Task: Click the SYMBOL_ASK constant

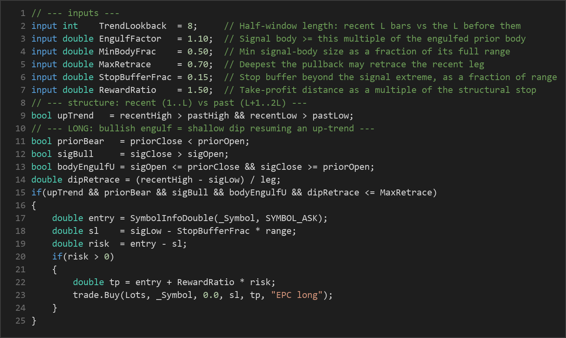Action: click(x=292, y=218)
